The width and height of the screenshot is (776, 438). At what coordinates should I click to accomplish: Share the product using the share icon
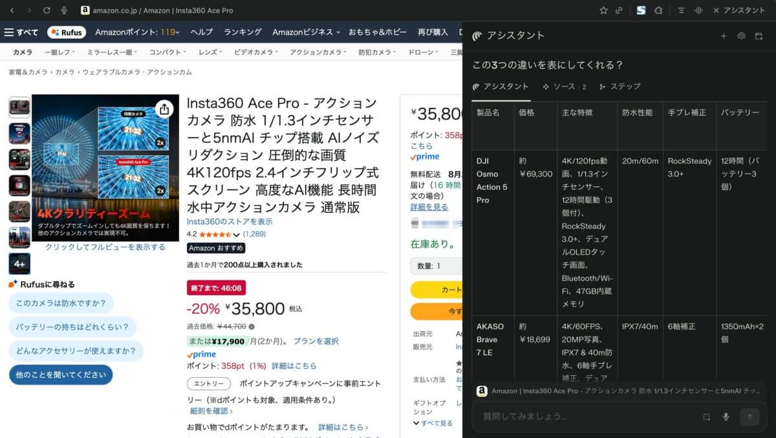click(164, 109)
